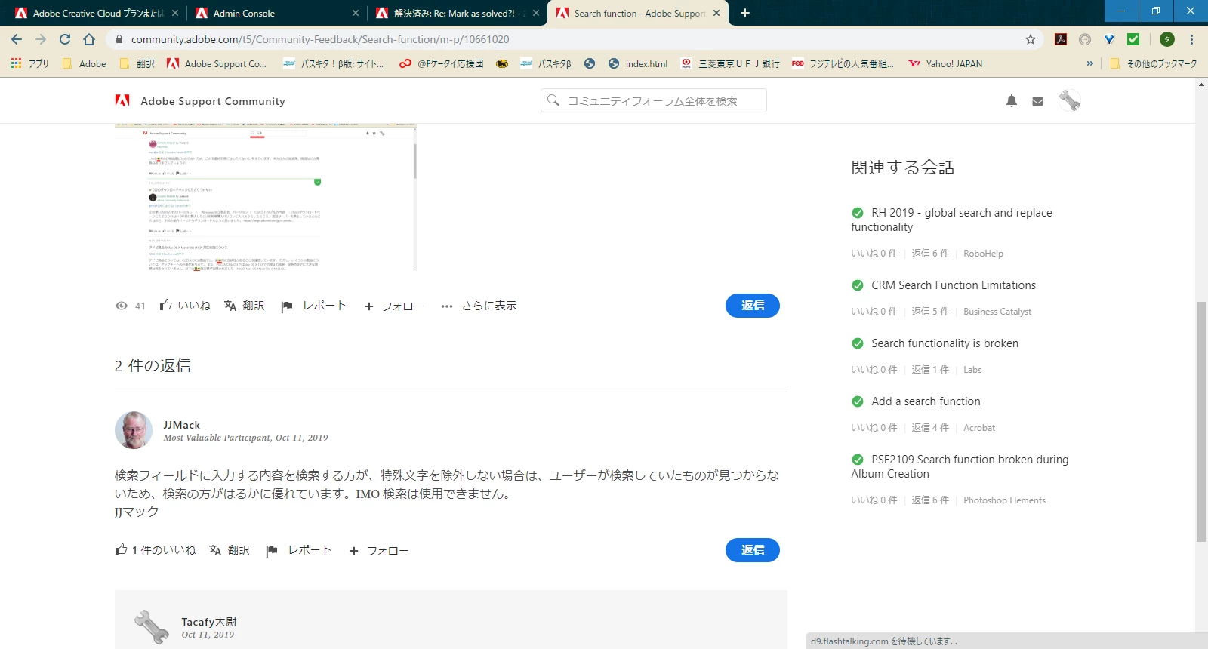The image size is (1208, 649).
Task: Expand the "さらに表示" more options menu
Action: (479, 306)
